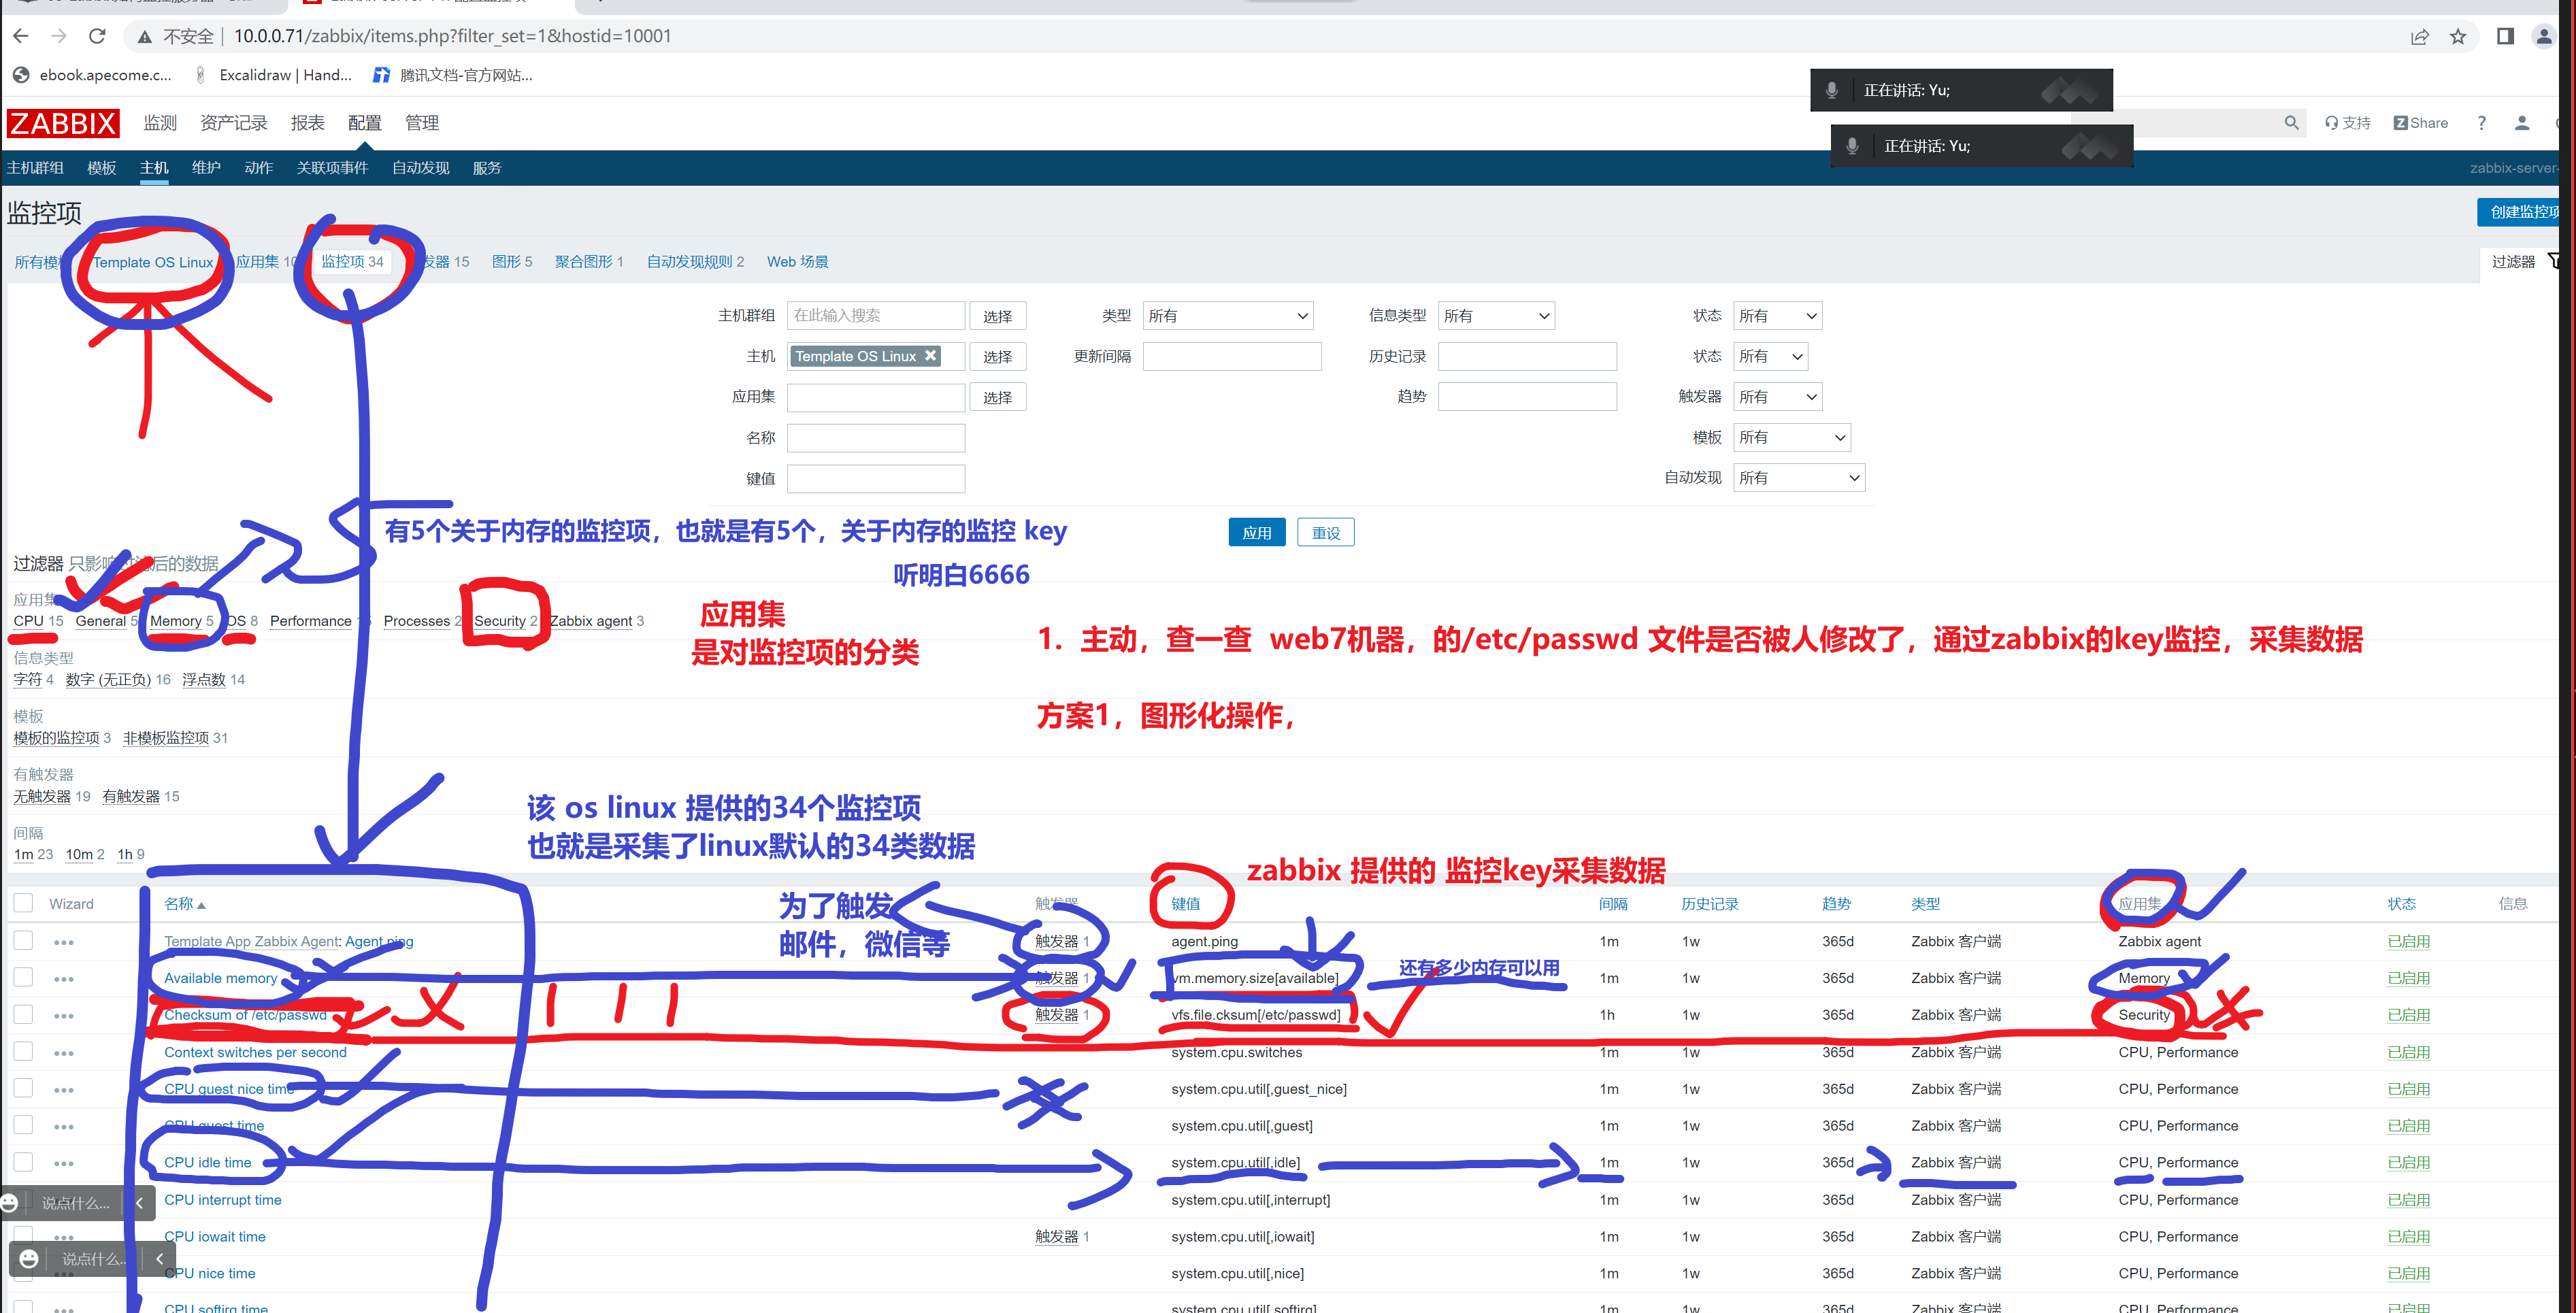Screen dimensions: 2576x1313
Task: Click the browser forward arrow
Action: tap(59, 36)
